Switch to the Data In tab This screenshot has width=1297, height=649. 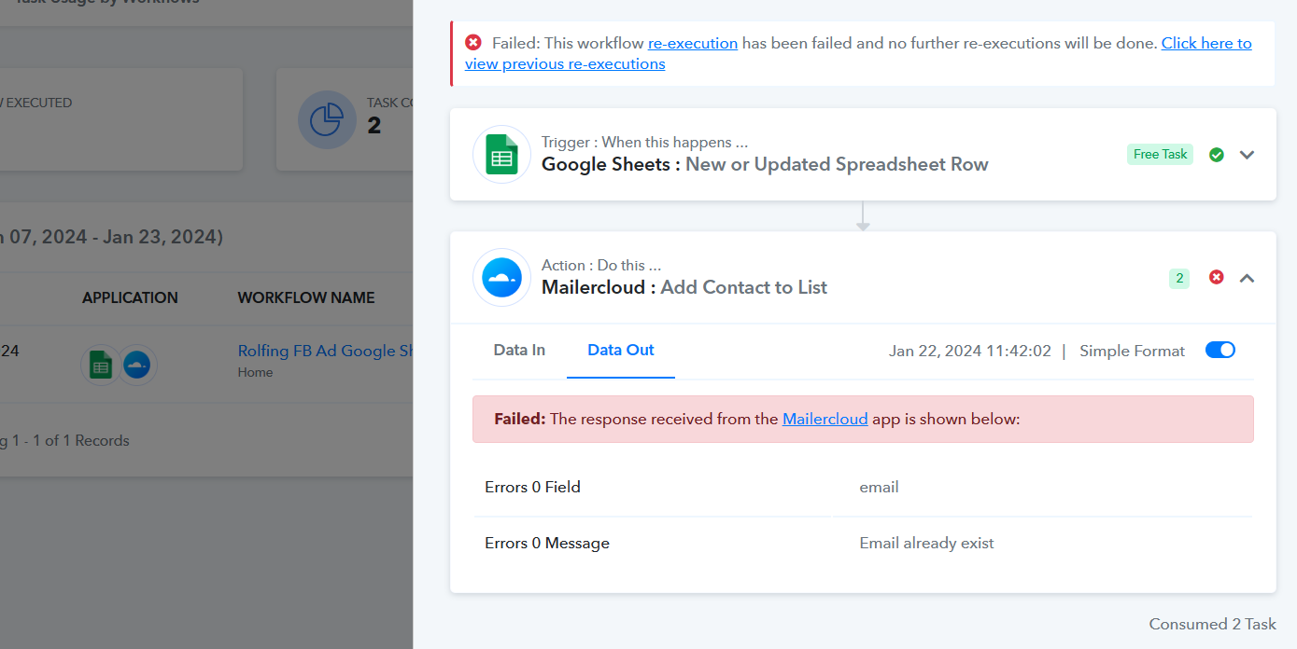(519, 350)
